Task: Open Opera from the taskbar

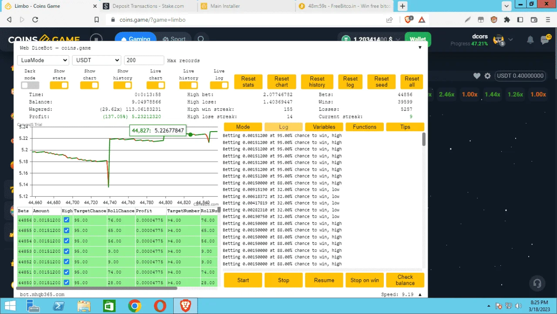Action: (x=160, y=306)
